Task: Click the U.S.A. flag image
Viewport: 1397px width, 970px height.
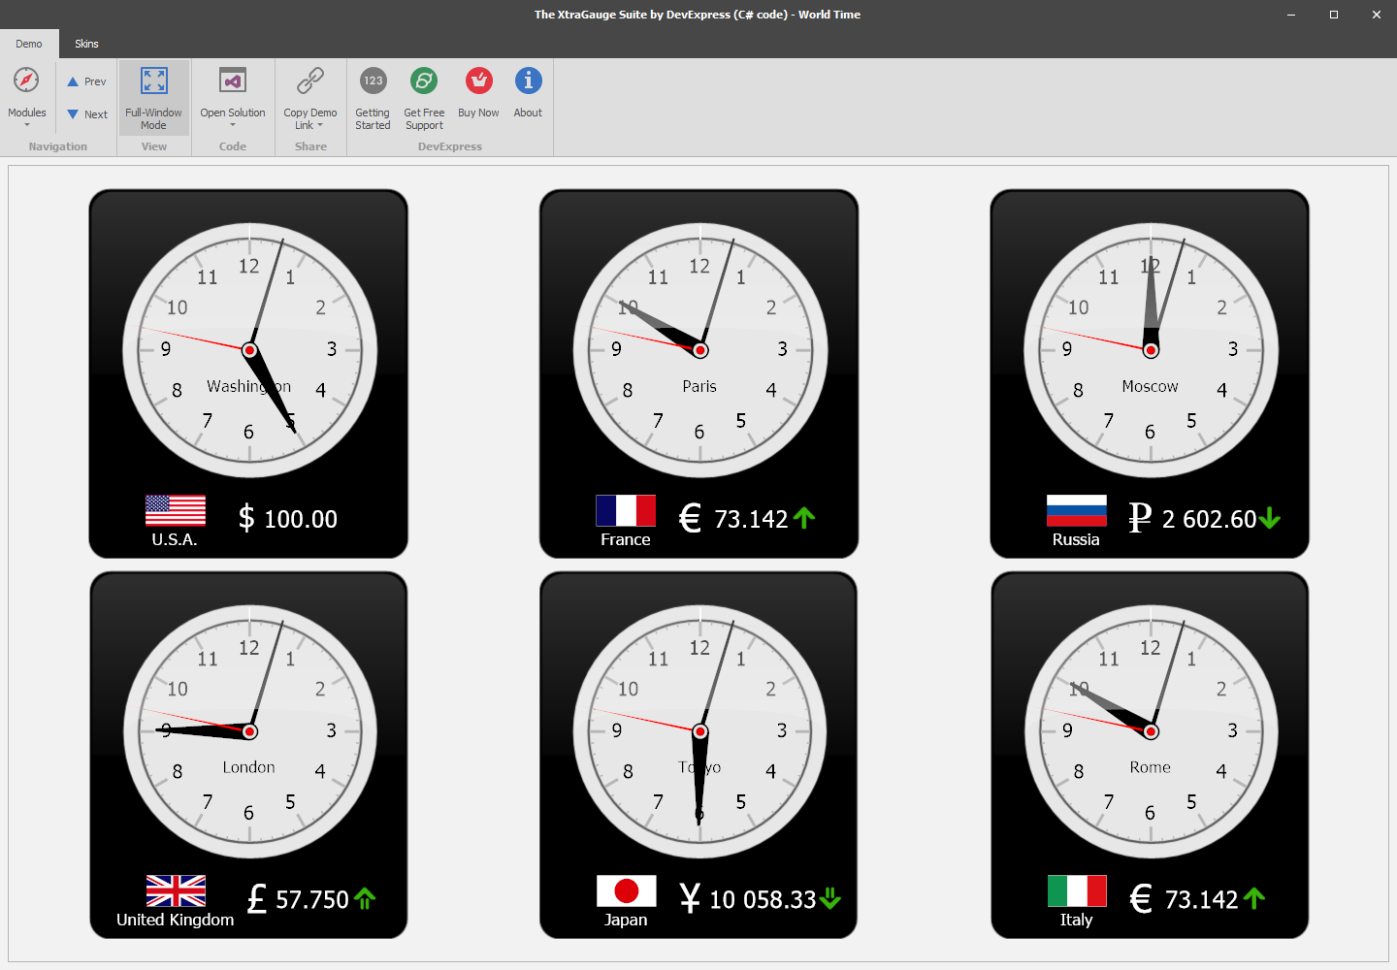Action: (175, 508)
